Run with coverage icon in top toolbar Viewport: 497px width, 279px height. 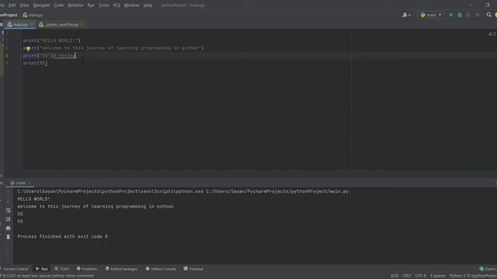pos(468,15)
